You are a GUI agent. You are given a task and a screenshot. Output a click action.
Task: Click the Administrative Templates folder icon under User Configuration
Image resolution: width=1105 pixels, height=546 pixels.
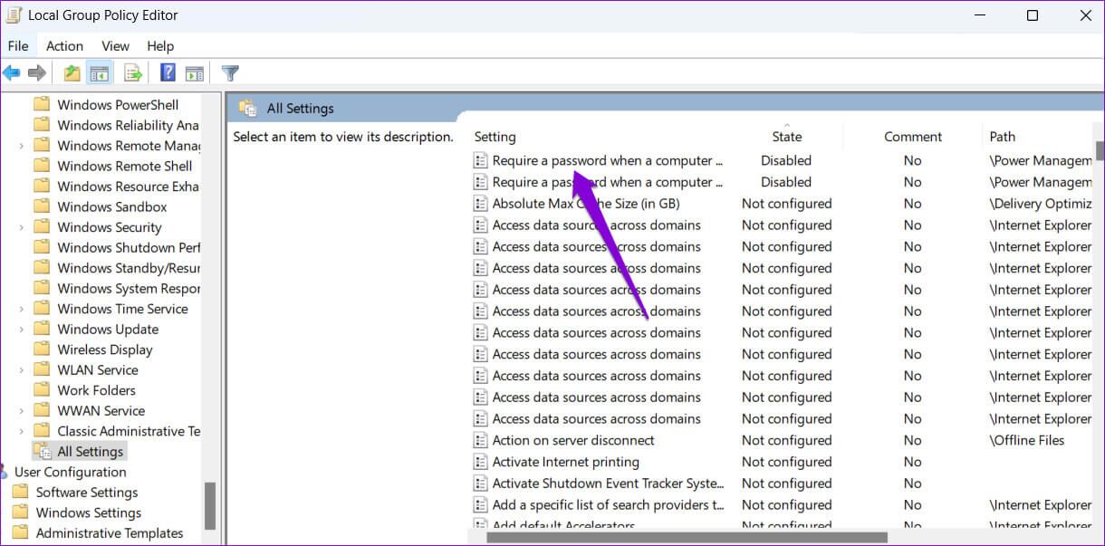pyautogui.click(x=20, y=533)
